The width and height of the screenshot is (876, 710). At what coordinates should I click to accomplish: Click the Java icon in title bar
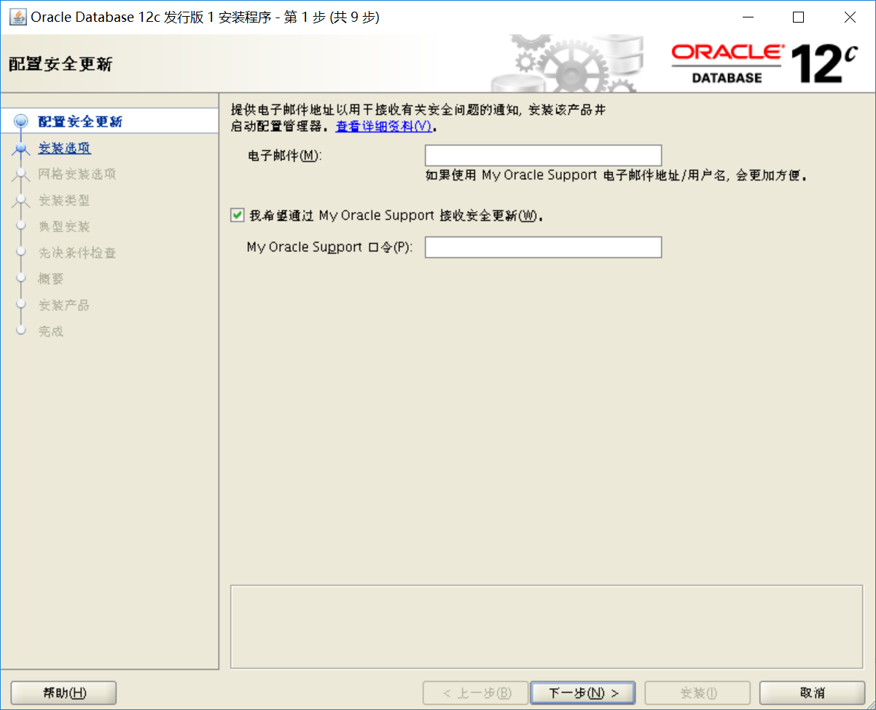[17, 17]
